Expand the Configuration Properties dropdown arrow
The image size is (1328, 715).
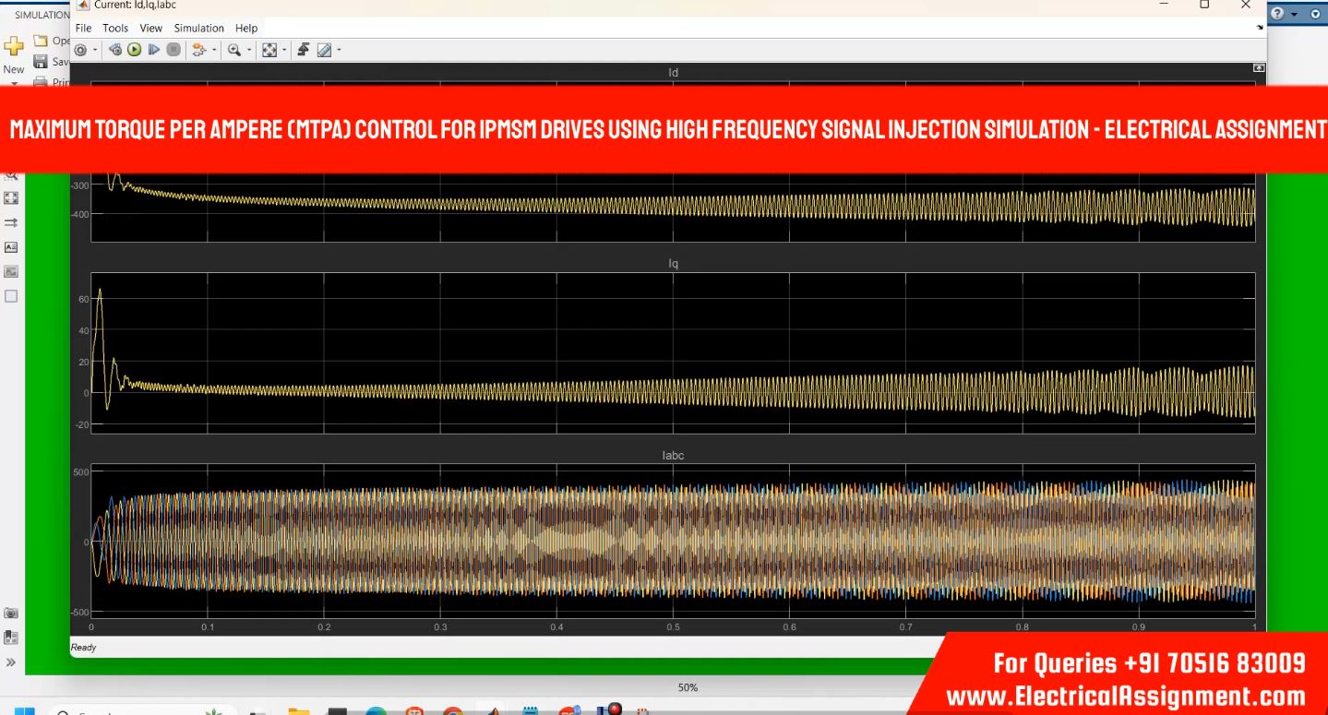[95, 50]
